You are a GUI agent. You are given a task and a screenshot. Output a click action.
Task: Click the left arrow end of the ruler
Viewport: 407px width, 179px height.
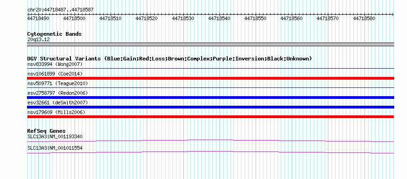coord(28,14)
